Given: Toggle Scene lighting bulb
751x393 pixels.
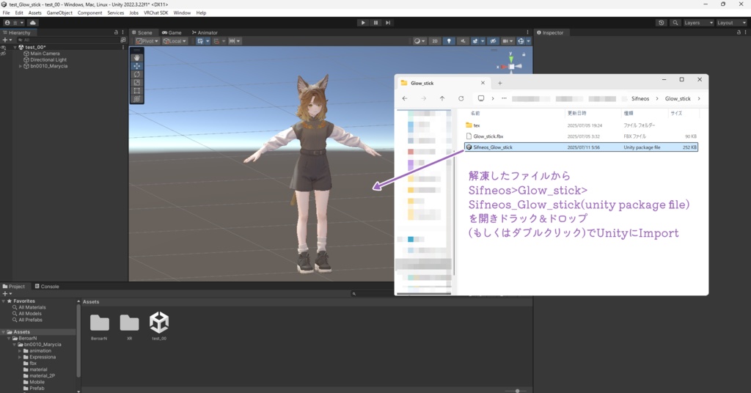Looking at the screenshot, I should [x=449, y=41].
